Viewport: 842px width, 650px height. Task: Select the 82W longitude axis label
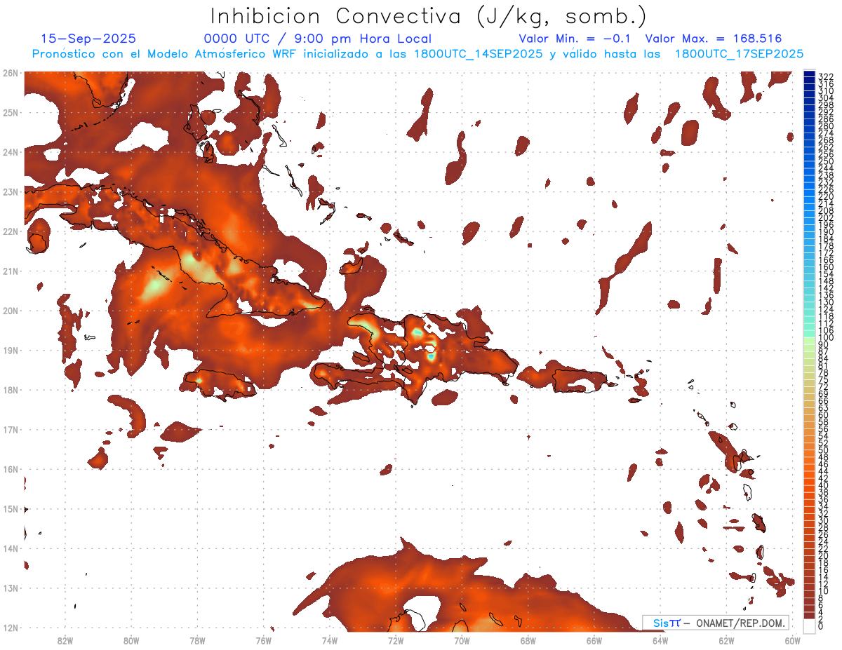click(x=65, y=640)
